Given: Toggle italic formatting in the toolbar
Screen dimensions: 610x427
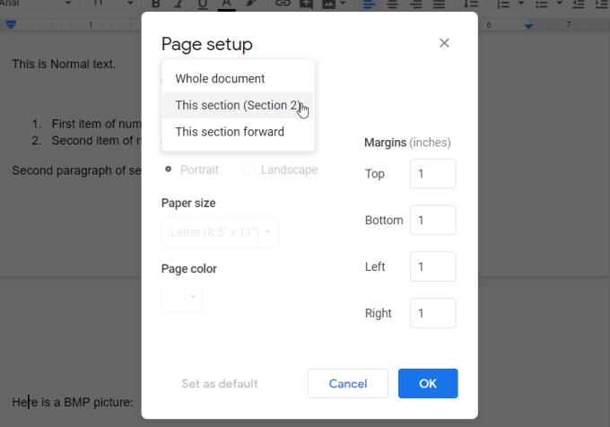Looking at the screenshot, I should pyautogui.click(x=179, y=4).
